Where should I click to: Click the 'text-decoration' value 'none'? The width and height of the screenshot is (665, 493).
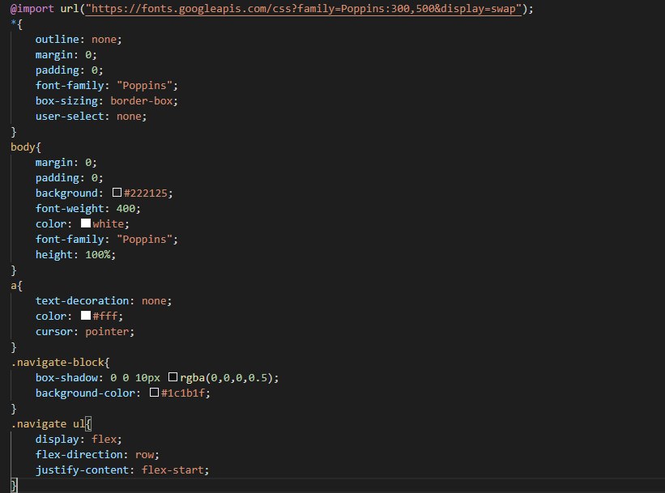click(x=154, y=300)
